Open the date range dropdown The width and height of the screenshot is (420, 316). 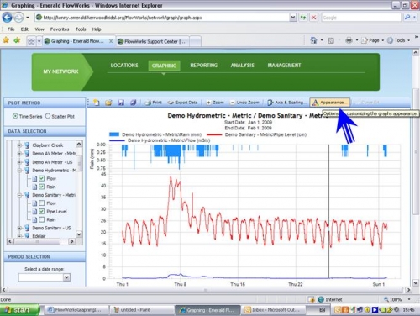point(66,277)
